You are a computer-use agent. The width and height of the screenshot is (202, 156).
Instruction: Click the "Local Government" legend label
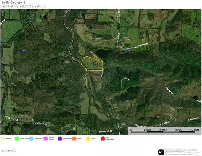(x=110, y=139)
